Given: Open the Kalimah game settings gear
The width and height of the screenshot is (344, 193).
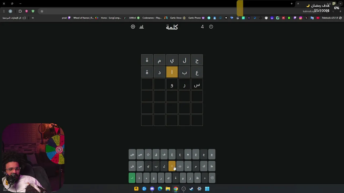Looking at the screenshot, I should pos(133,27).
